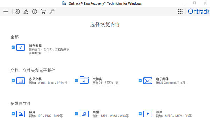
Task: Uncheck the 音频 checkbox
Action: tap(76, 114)
